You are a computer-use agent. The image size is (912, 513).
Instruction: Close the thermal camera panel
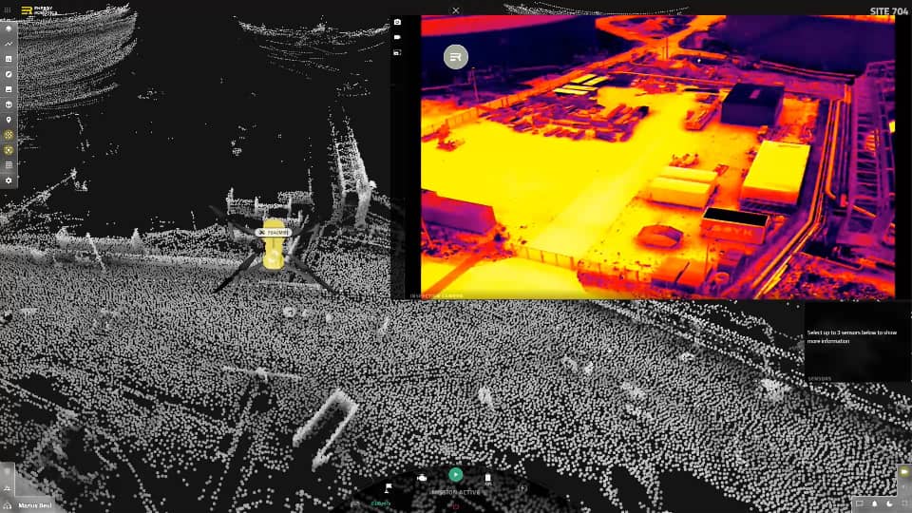coord(456,10)
